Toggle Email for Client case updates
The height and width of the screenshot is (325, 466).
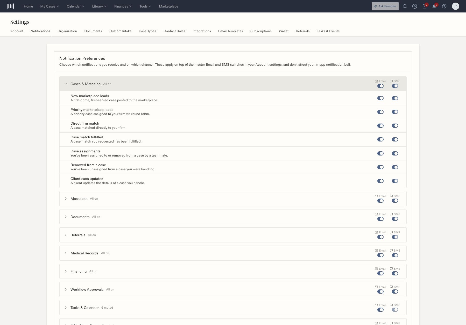pyautogui.click(x=380, y=181)
